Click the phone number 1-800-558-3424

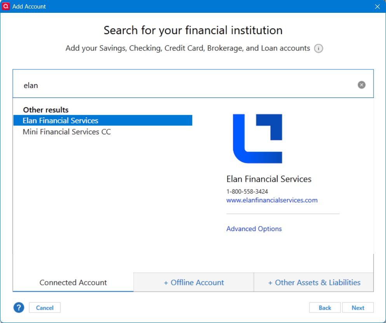247,191
